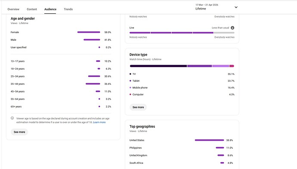Go to the Trends tab
Screen dimensions: 297x169
tap(68, 9)
